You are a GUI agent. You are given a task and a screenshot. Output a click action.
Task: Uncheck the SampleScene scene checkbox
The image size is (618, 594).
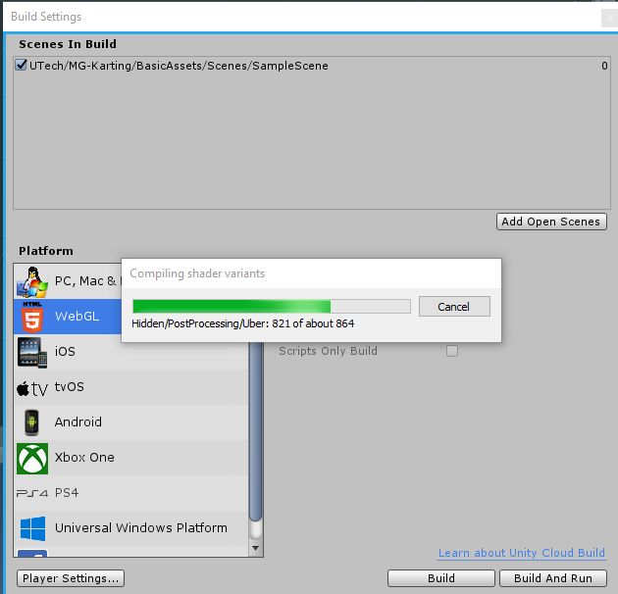[x=23, y=66]
